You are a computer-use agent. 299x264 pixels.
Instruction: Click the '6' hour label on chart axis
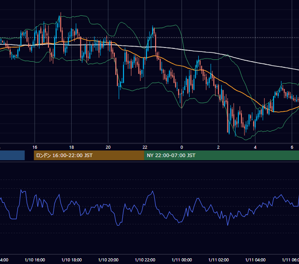pyautogui.click(x=292, y=147)
